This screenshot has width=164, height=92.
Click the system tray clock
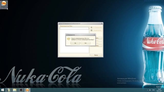click(159, 90)
